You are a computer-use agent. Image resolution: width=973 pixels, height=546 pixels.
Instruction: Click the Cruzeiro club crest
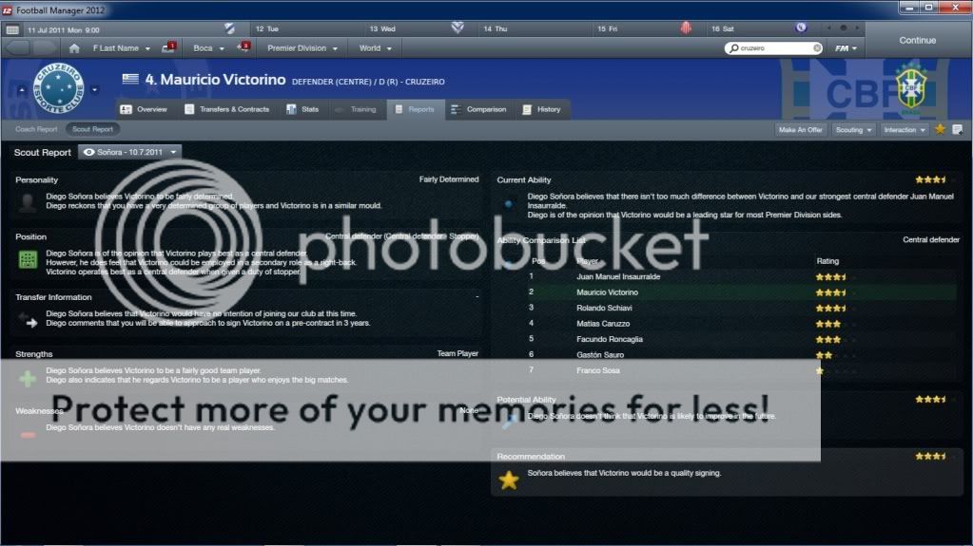point(58,88)
